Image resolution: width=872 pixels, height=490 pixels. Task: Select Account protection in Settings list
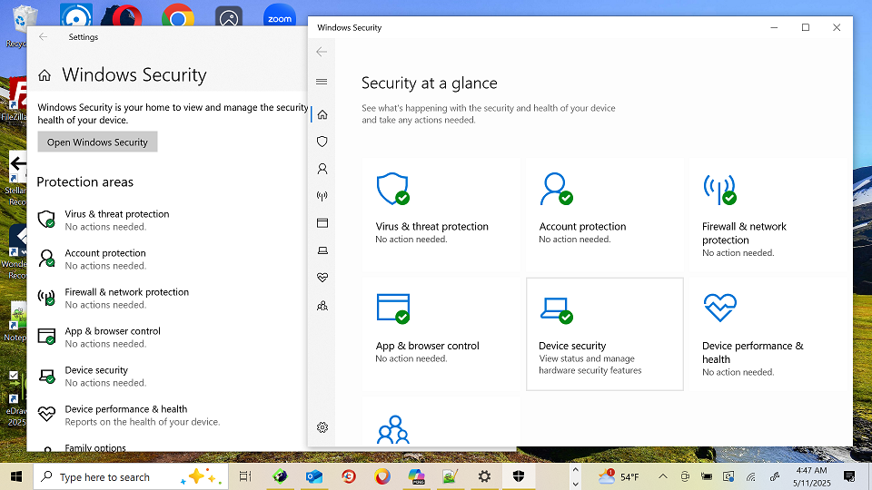tap(104, 259)
